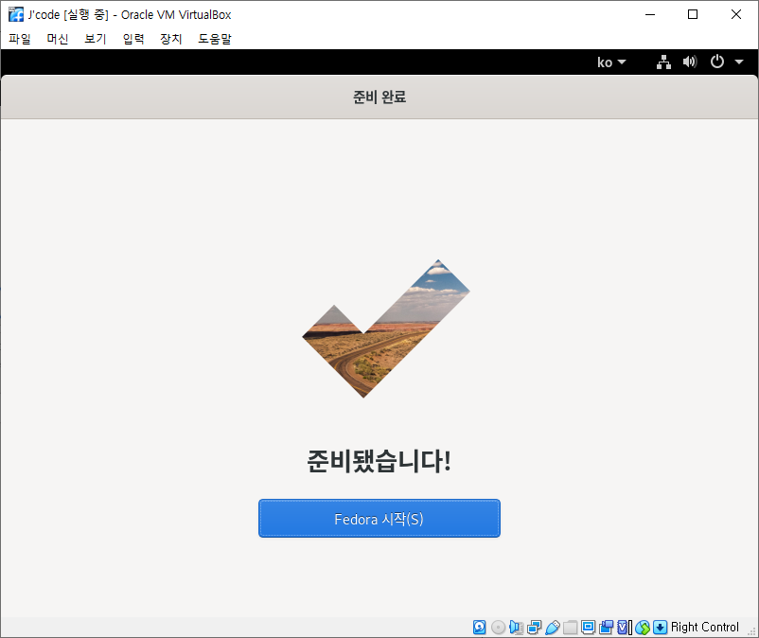Click the Right Control host key label
The height and width of the screenshot is (638, 759).
(705, 628)
